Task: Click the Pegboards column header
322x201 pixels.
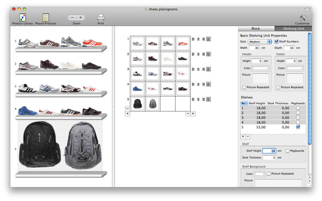Action: pyautogui.click(x=298, y=103)
